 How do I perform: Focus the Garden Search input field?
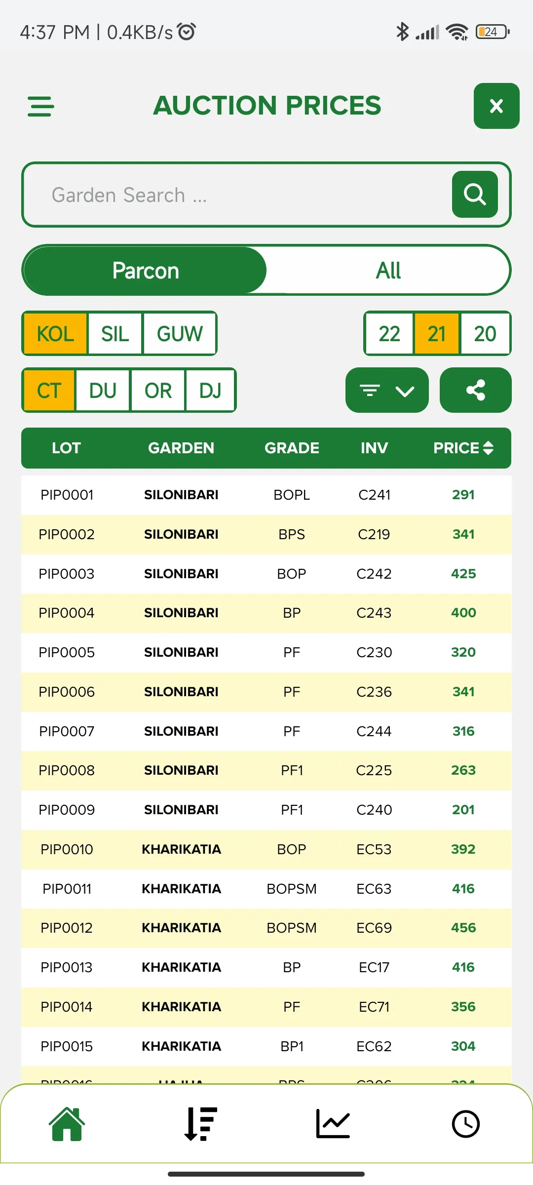(x=237, y=195)
